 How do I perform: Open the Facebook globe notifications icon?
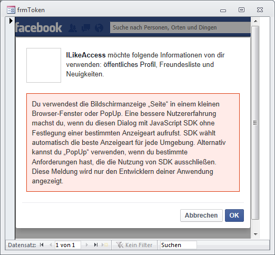point(99,28)
